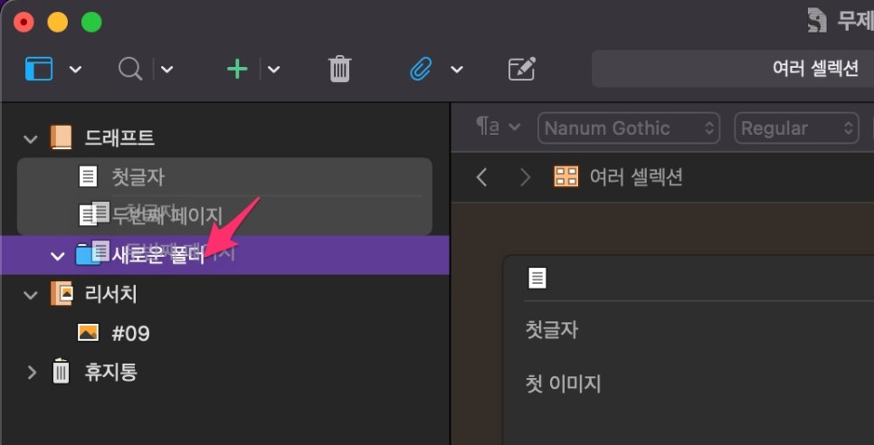Click the 여러 셀렉션 editor header title

click(636, 177)
